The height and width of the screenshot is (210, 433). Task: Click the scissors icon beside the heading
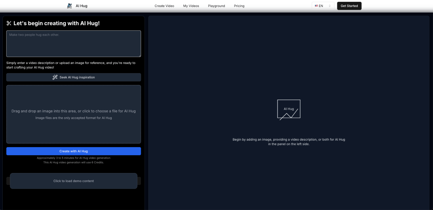point(9,23)
